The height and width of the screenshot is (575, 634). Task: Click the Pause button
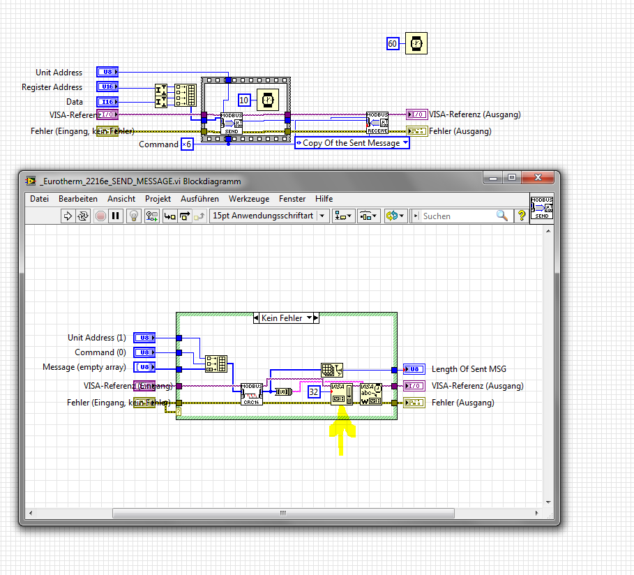[x=116, y=216]
